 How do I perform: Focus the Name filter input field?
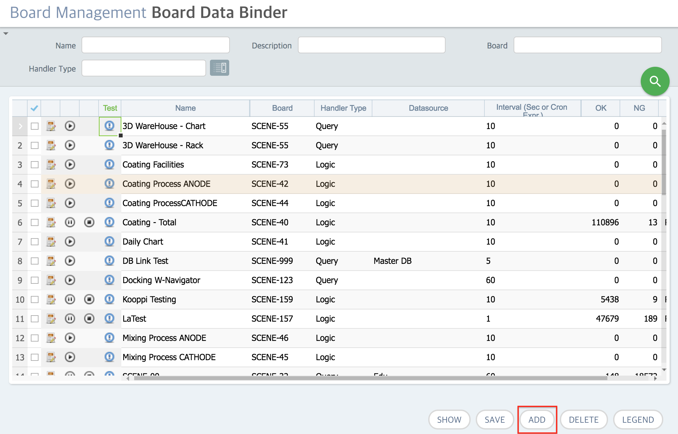156,45
